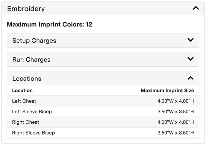206x145 pixels.
Task: Expand Setup Charges with its chevron arrow
Action: [190, 40]
